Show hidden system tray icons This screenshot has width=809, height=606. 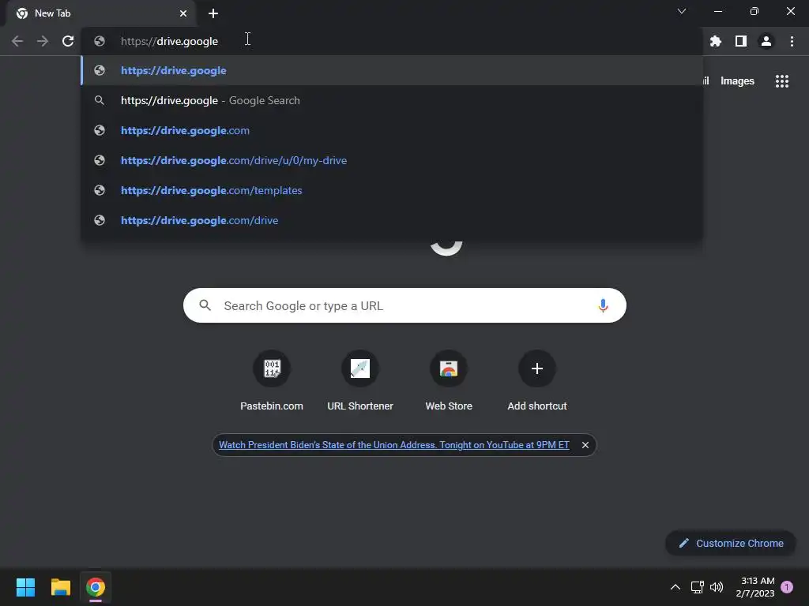click(x=675, y=587)
